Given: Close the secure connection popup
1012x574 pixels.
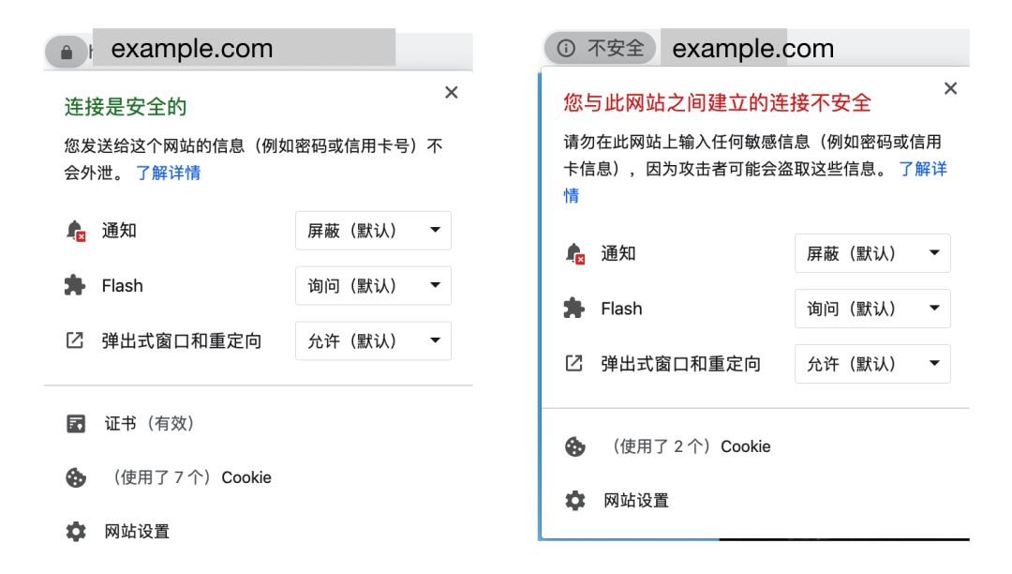Looking at the screenshot, I should pos(452,92).
